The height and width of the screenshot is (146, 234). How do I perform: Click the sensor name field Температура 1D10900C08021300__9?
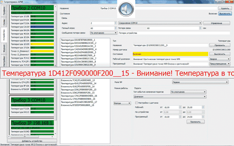click(170, 45)
